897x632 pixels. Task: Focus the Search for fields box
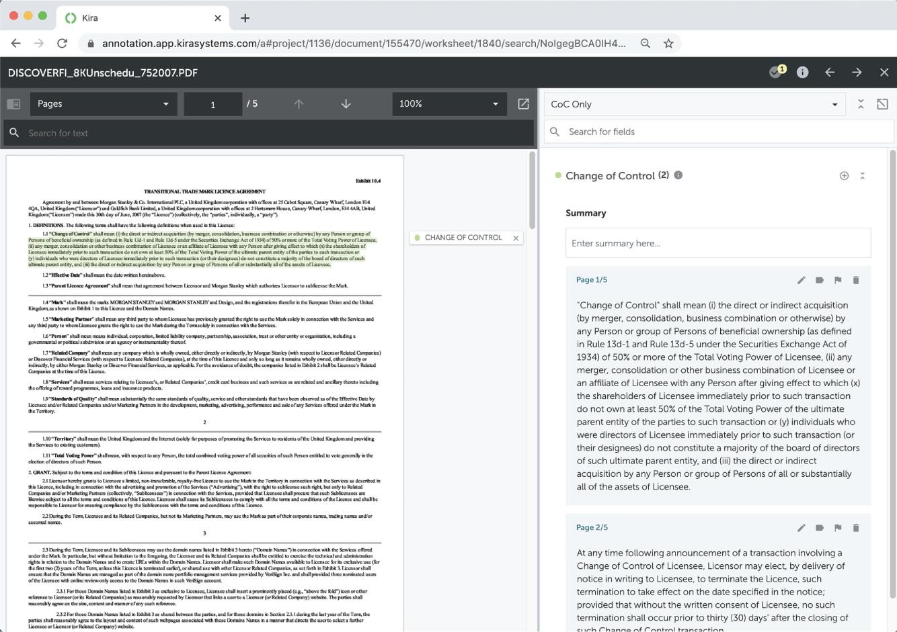pos(719,132)
